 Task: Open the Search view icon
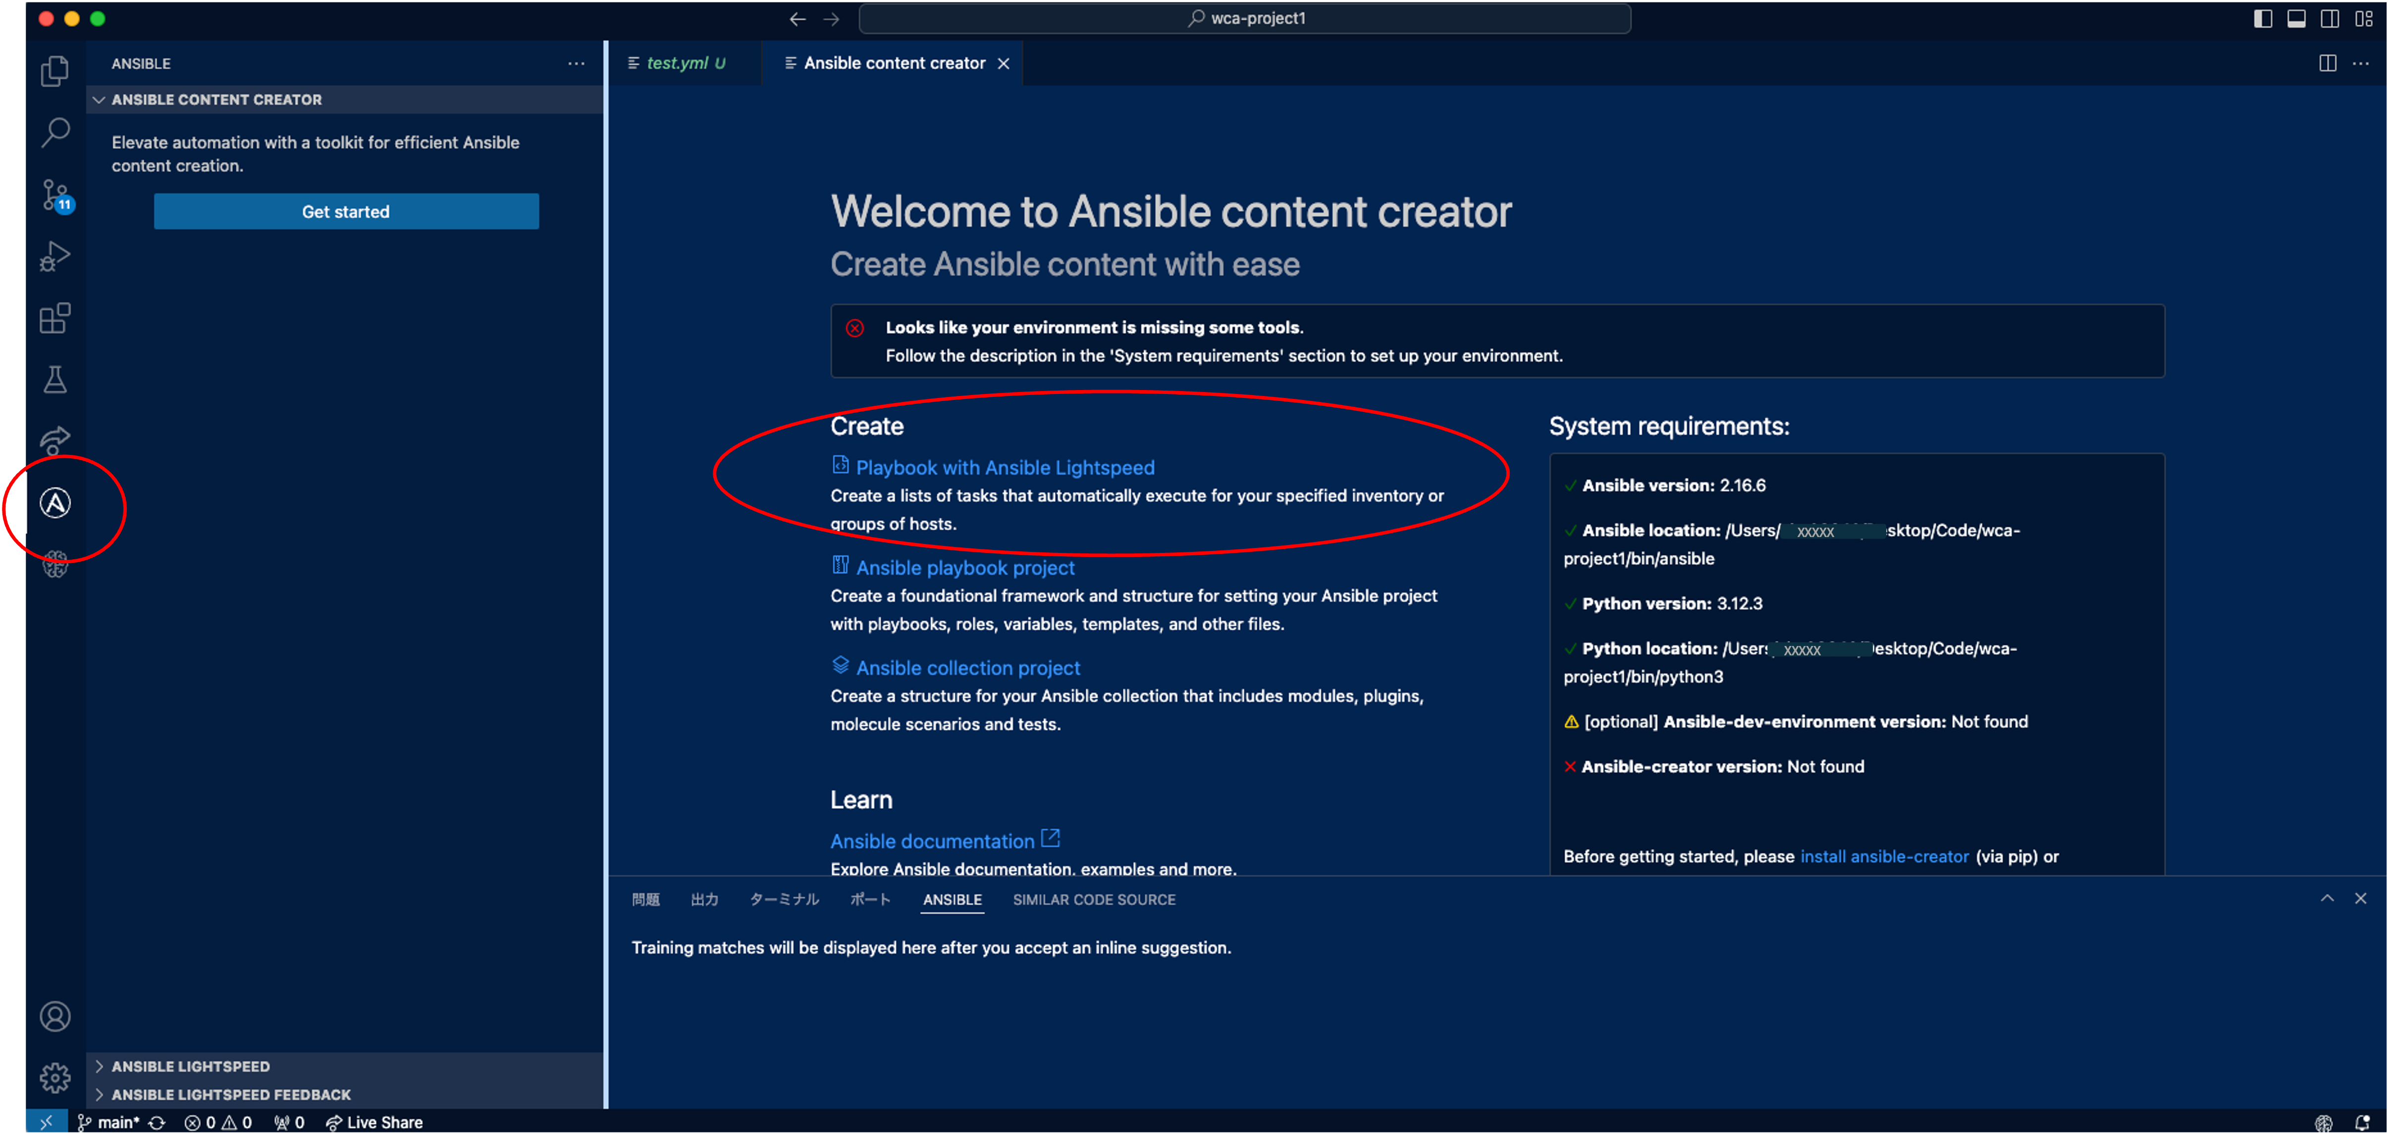pos(54,133)
